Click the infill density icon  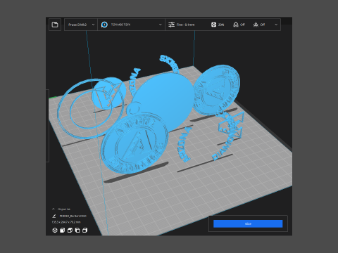coord(213,25)
